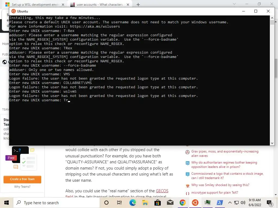This screenshot has width=278, height=208.
Task: Open the Windows Start menu
Action: pyautogui.click(x=7, y=203)
